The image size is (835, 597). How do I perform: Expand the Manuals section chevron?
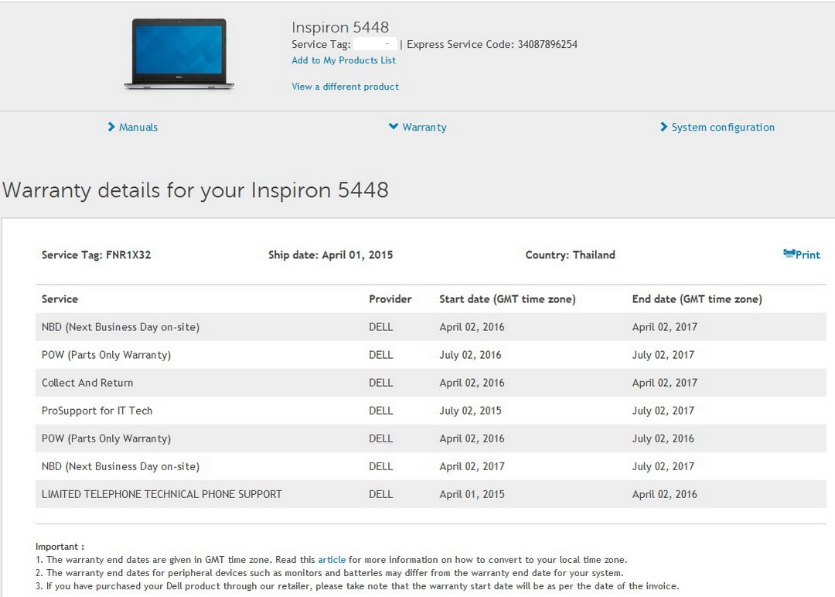[x=111, y=127]
